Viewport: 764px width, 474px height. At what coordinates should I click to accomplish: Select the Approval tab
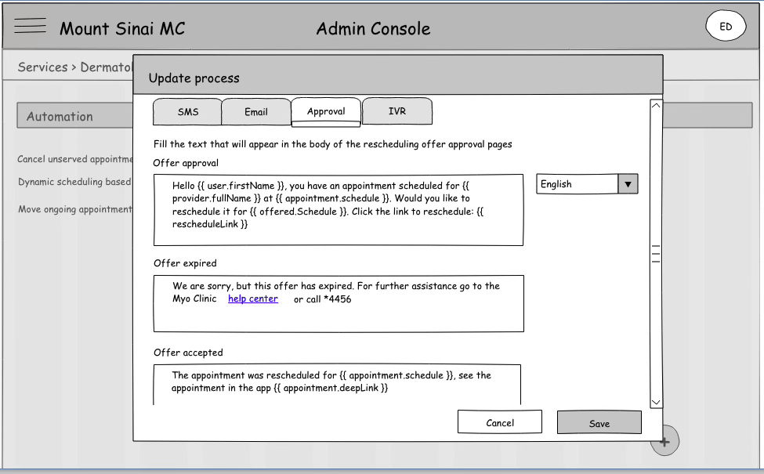[x=326, y=111]
